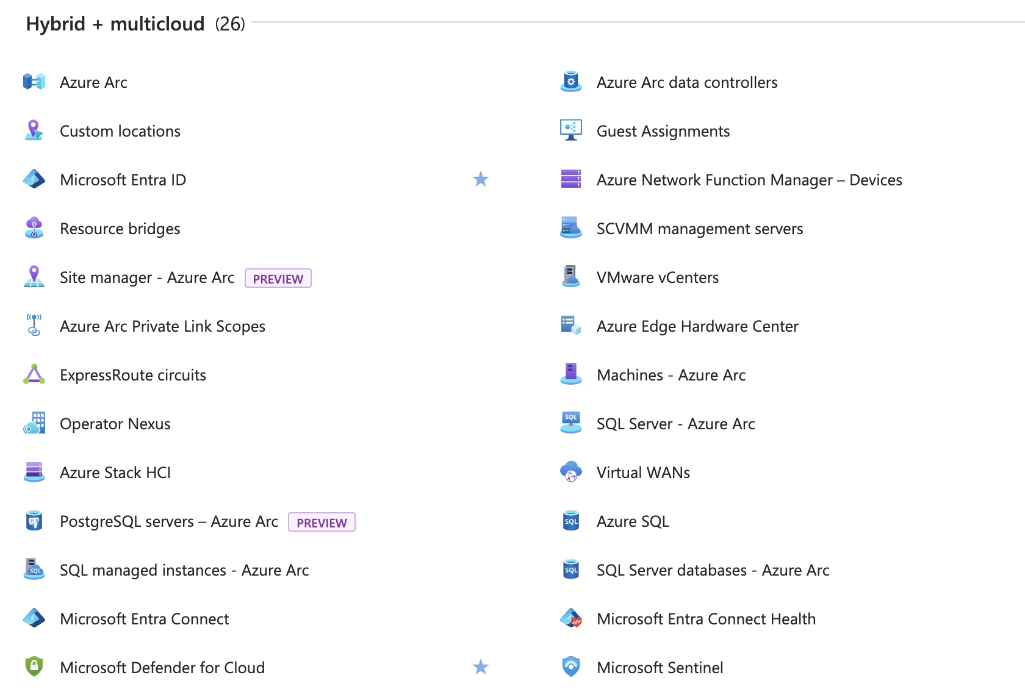This screenshot has width=1025, height=700.
Task: Open SCVMM management servers
Action: [700, 229]
